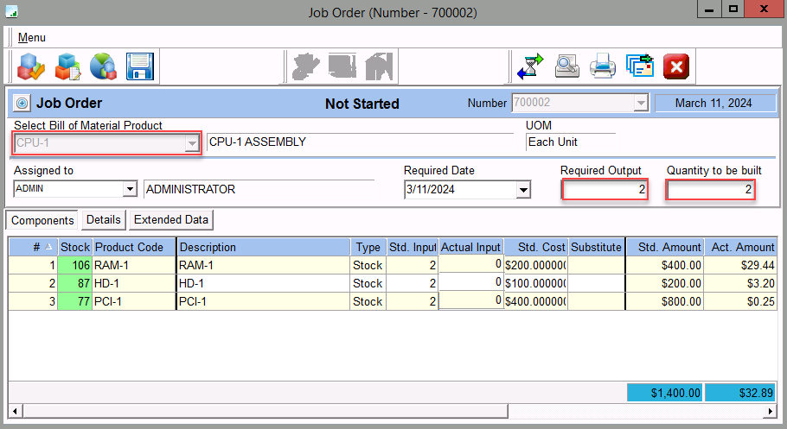The width and height of the screenshot is (787, 429).
Task: Click the Required Output field
Action: pyautogui.click(x=605, y=190)
